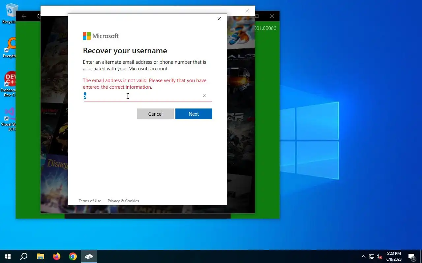Close the middle white-titled window
Screen dimensions: 422x263
pos(247,11)
